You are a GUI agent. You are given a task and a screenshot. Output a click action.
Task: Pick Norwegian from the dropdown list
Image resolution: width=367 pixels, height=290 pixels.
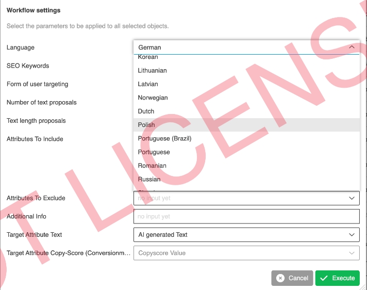(x=153, y=98)
